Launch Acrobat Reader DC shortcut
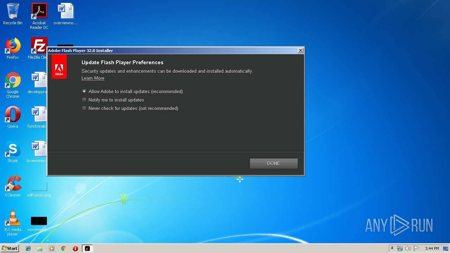The height and width of the screenshot is (253, 450). (x=39, y=16)
